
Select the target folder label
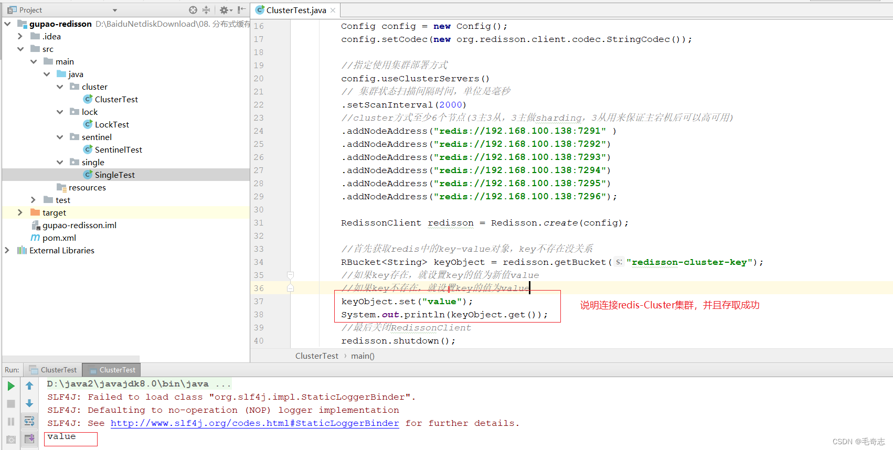point(54,212)
